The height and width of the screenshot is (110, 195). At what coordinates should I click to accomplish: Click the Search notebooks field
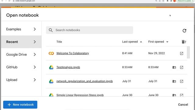89,30
